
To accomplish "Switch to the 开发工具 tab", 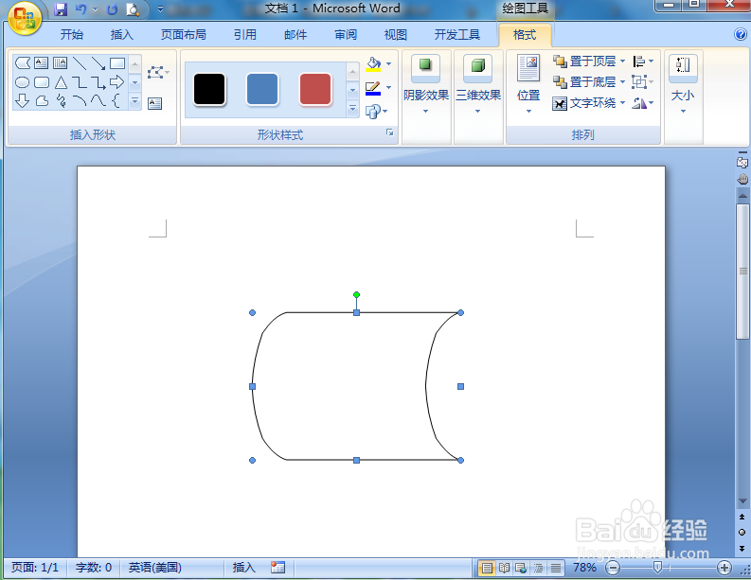I will tap(457, 34).
